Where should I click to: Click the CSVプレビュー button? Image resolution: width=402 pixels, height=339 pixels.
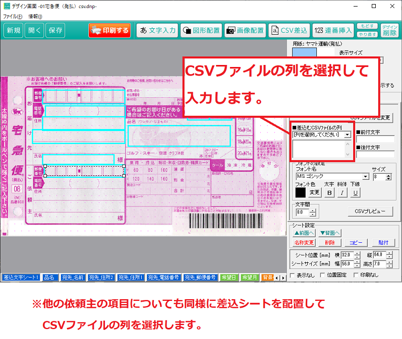[x=370, y=211]
